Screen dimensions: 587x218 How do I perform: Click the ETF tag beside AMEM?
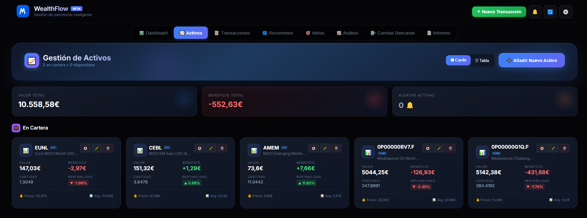click(284, 148)
